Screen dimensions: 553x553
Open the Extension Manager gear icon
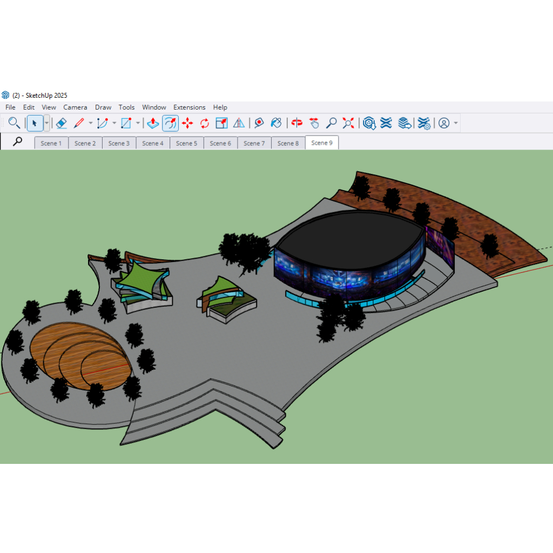[424, 123]
